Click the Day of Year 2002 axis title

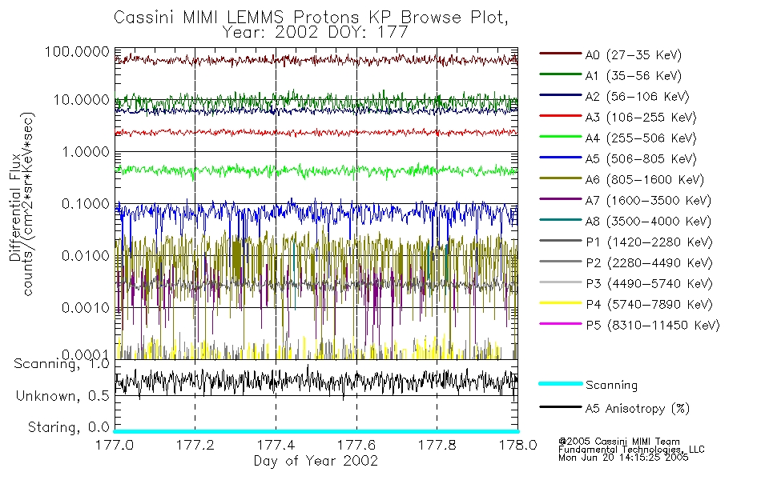pyautogui.click(x=316, y=461)
